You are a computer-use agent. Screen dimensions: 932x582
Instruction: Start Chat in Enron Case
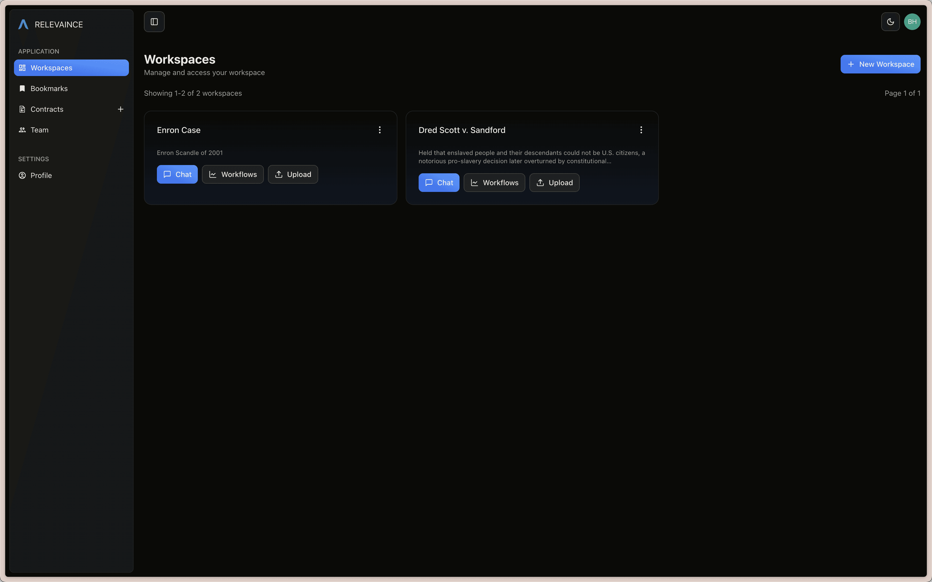[177, 174]
